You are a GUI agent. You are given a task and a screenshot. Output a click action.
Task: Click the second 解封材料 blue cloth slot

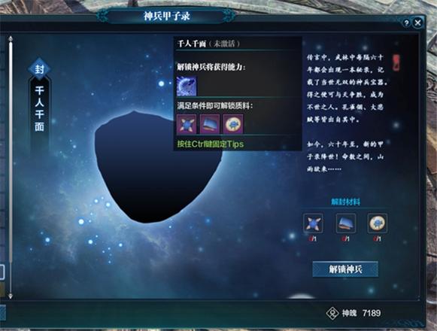[345, 223]
